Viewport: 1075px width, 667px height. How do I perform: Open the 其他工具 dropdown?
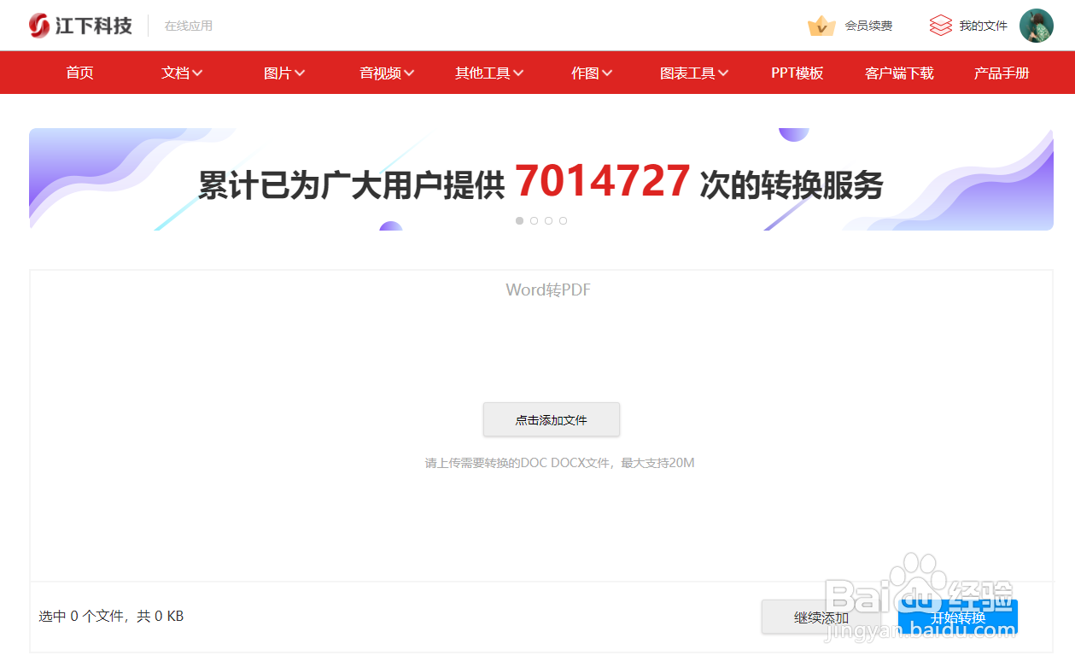(x=488, y=73)
